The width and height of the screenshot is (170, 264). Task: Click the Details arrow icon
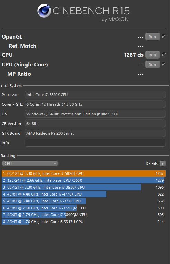coord(162,163)
